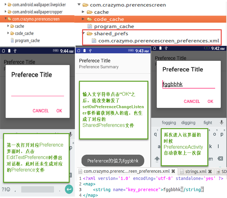Click CANCEL in the 9:44 dialog
This screenshot has height=198, width=227.
41,111
